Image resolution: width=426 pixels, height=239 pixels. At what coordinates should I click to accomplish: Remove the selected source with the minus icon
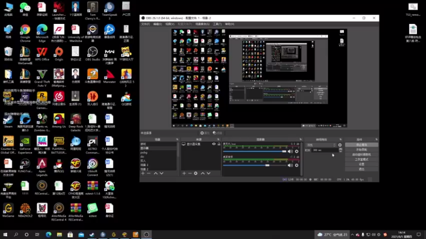tap(190, 173)
